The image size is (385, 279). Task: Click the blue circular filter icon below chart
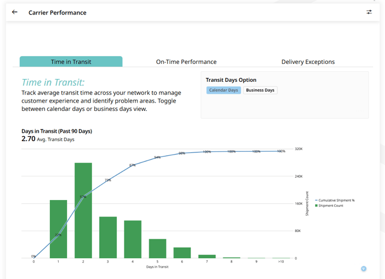(364, 269)
